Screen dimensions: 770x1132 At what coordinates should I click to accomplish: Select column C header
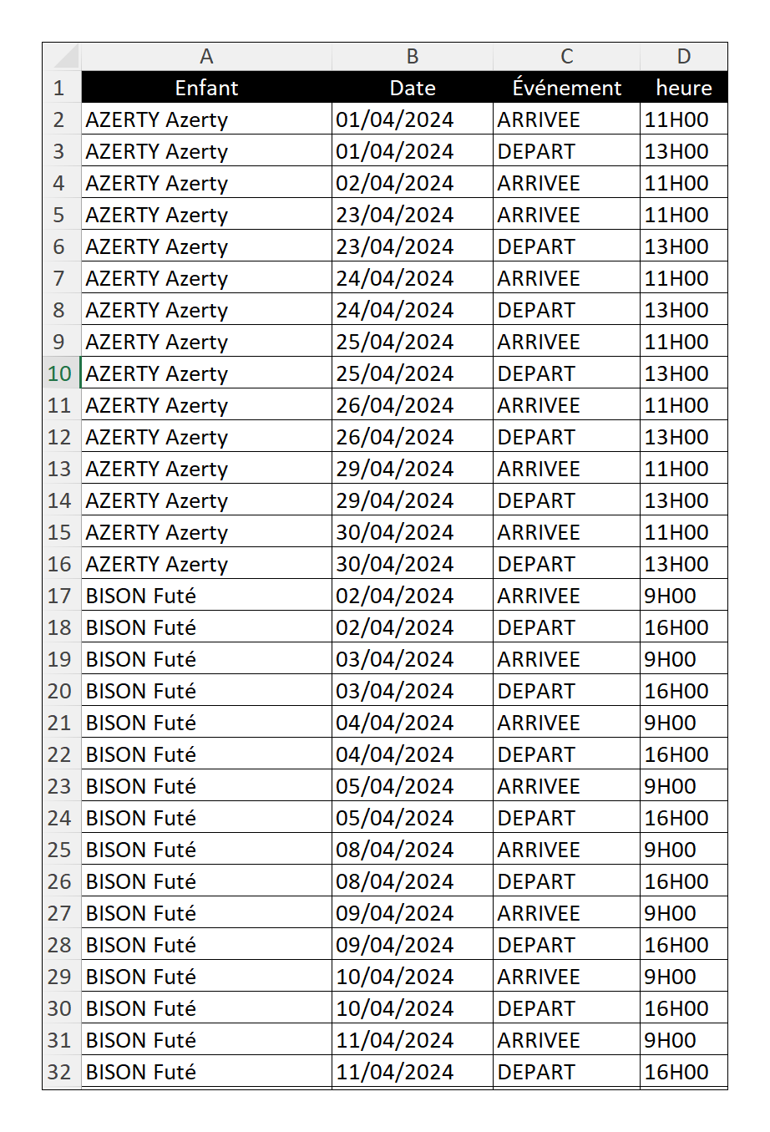point(567,57)
